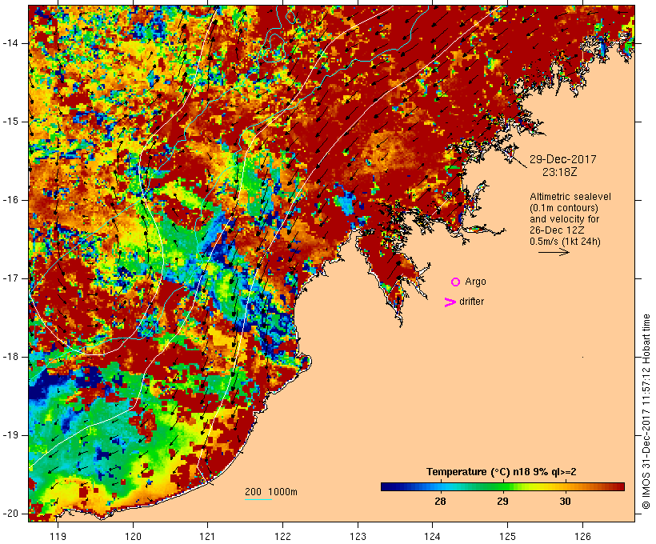Click the '123' longitude axis label
The width and height of the screenshot is (656, 544).
358,536
